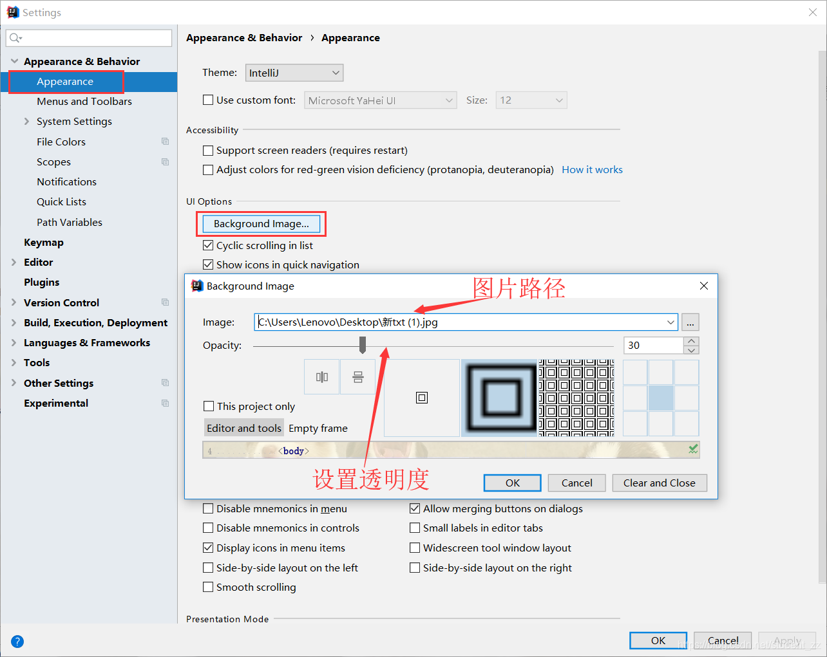827x657 pixels.
Task: Select the plain centered image fill mode
Action: tap(422, 398)
